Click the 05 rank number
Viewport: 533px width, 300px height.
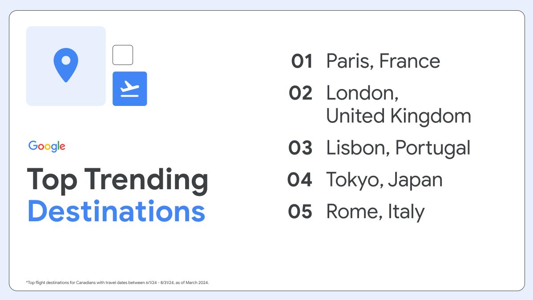pos(300,211)
